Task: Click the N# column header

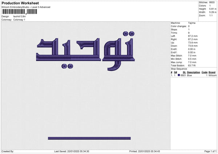Action: [175, 72]
